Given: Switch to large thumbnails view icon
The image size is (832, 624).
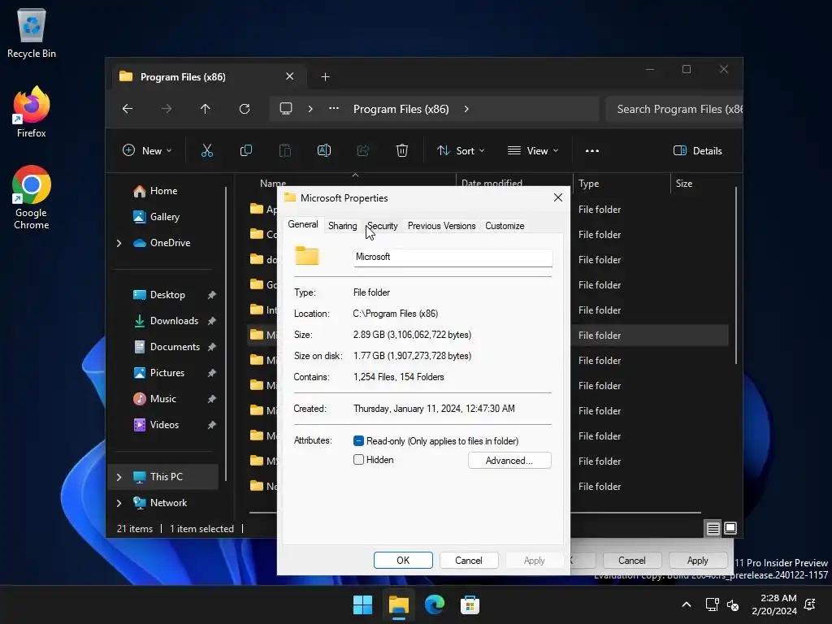Looking at the screenshot, I should [730, 528].
